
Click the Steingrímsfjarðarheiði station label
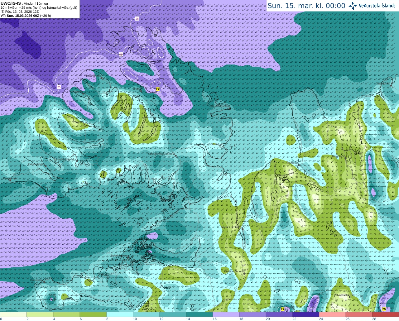(x=161, y=154)
